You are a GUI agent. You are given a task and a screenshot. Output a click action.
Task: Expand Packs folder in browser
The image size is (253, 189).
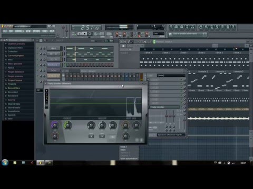11,68
